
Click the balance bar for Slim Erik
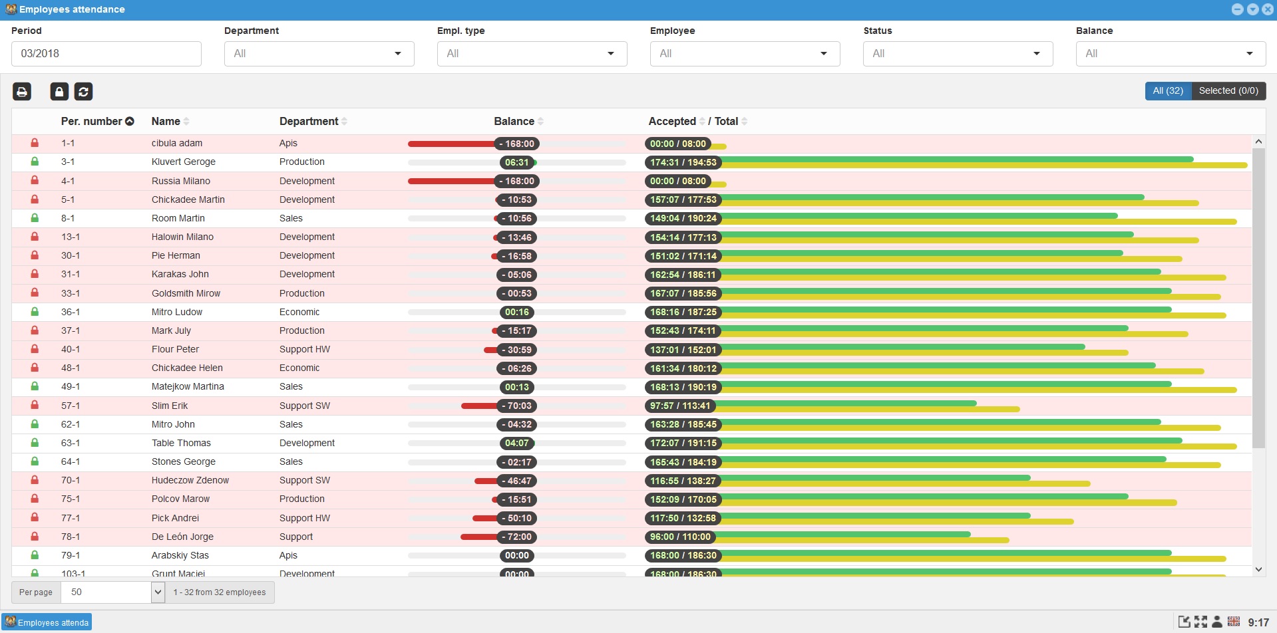tap(516, 406)
